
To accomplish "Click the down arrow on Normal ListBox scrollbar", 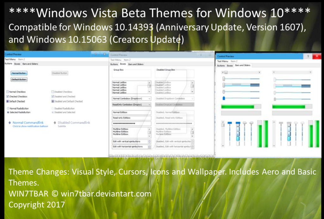I will point(149,91).
